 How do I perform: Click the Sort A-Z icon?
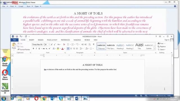tap(90, 44)
